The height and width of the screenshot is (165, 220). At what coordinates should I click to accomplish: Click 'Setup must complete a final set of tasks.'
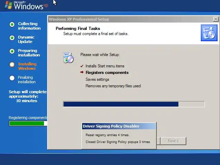coord(96,34)
